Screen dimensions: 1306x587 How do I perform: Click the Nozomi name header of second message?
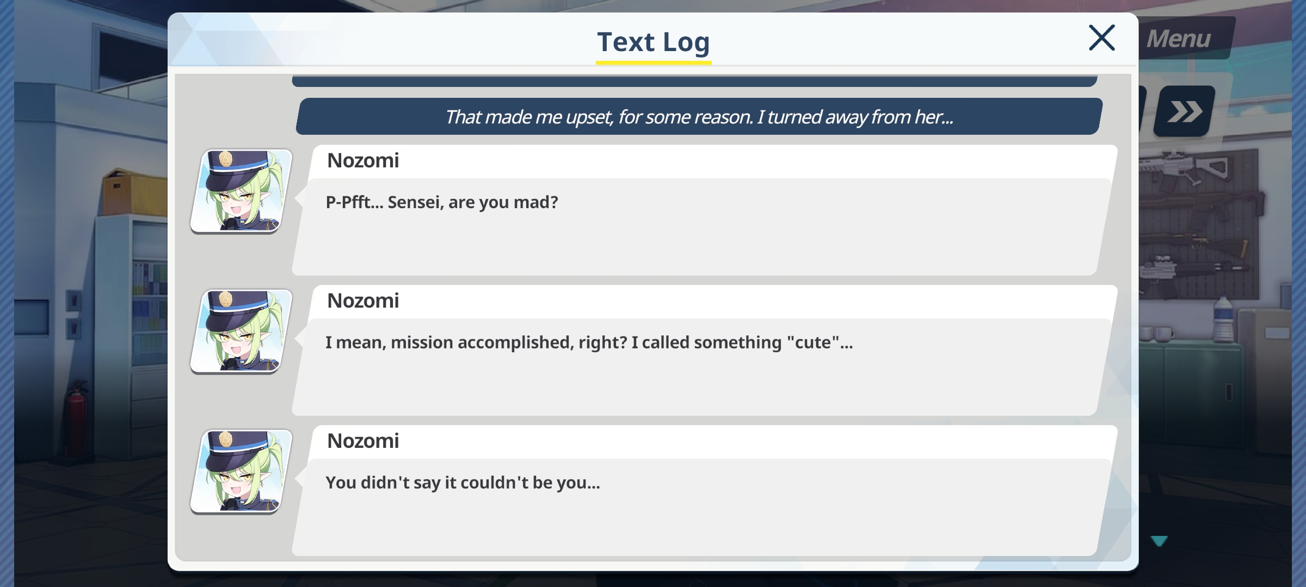tap(363, 301)
